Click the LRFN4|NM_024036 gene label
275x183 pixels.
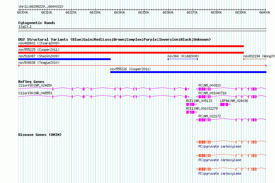pos(234,101)
